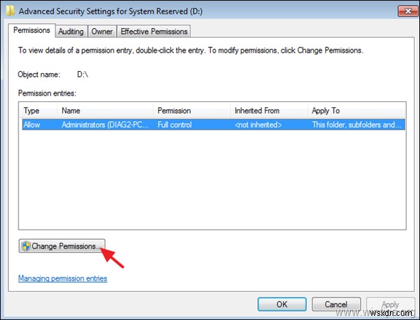
Task: Select the Effective Permissions tab
Action: point(153,31)
